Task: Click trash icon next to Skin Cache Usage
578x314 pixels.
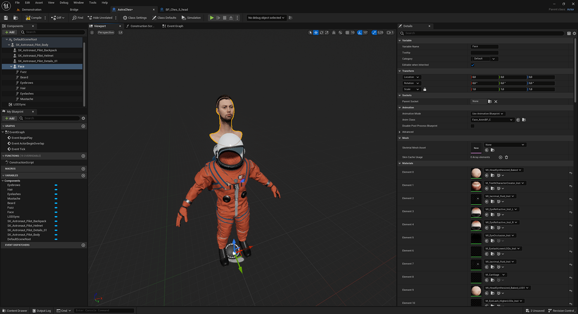Action: click(x=507, y=157)
